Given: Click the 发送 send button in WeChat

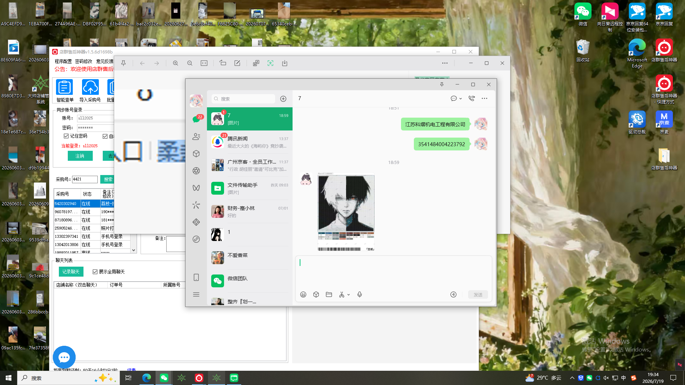Looking at the screenshot, I should (478, 294).
